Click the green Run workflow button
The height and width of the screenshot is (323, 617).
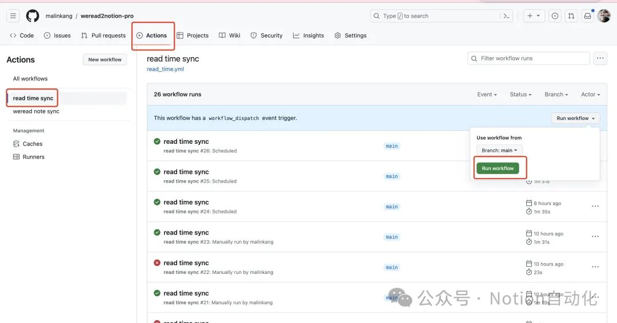click(x=498, y=168)
